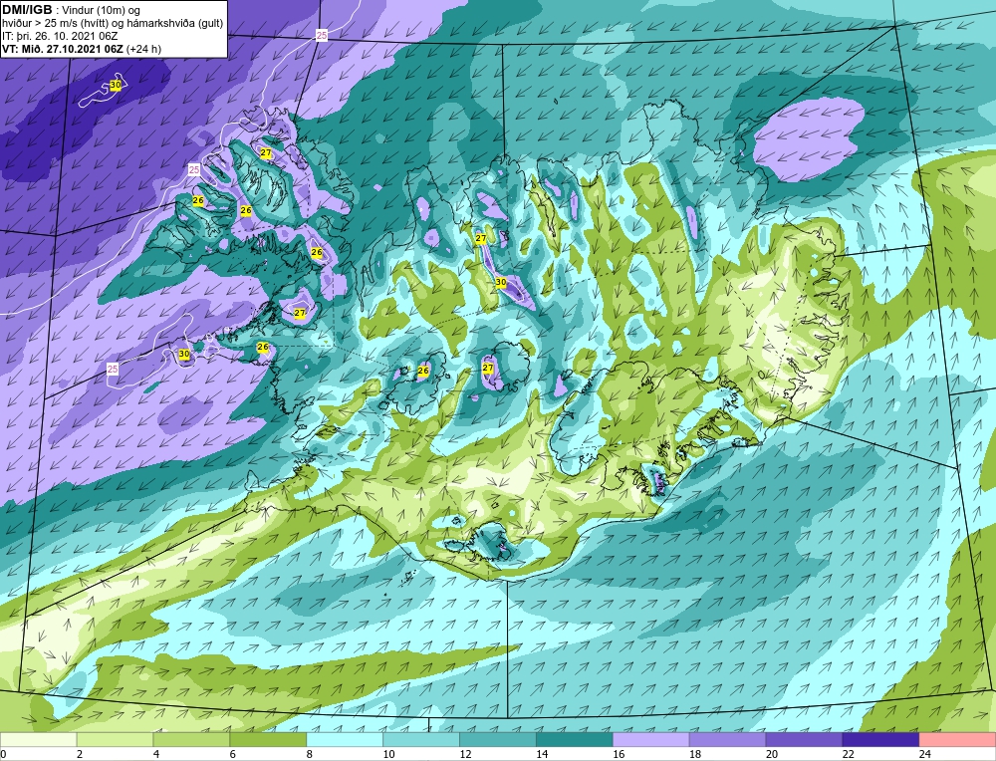
Task: Select the 20–22 m/s violet legend swatch
Action: point(804,740)
